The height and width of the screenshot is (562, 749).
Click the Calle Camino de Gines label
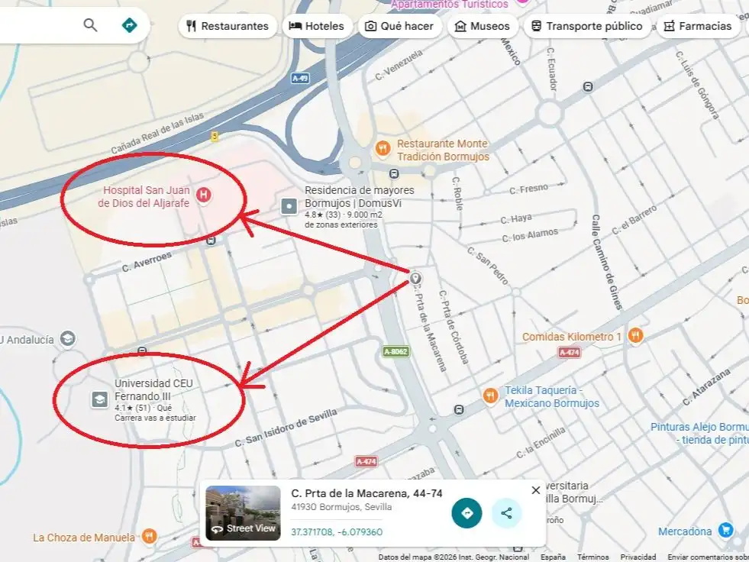coord(607,262)
